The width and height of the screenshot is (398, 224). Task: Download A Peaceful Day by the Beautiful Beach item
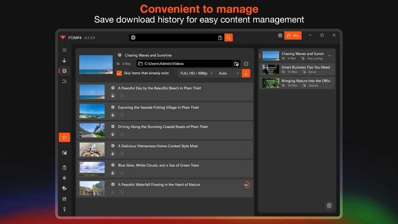click(x=113, y=96)
